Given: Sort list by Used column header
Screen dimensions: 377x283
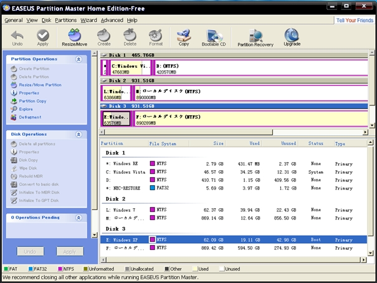Looking at the screenshot, I should tap(244, 143).
